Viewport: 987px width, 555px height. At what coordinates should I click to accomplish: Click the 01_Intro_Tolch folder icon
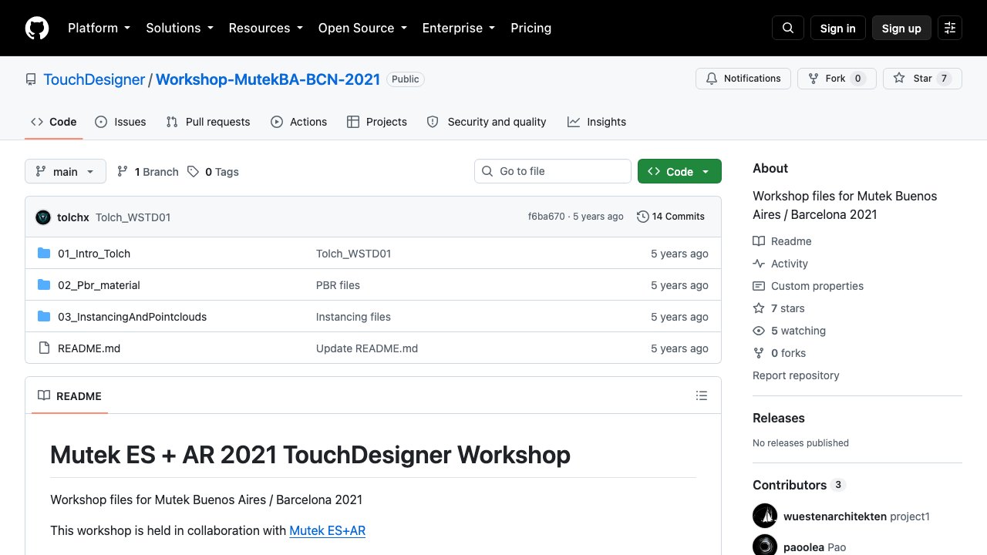coord(44,253)
